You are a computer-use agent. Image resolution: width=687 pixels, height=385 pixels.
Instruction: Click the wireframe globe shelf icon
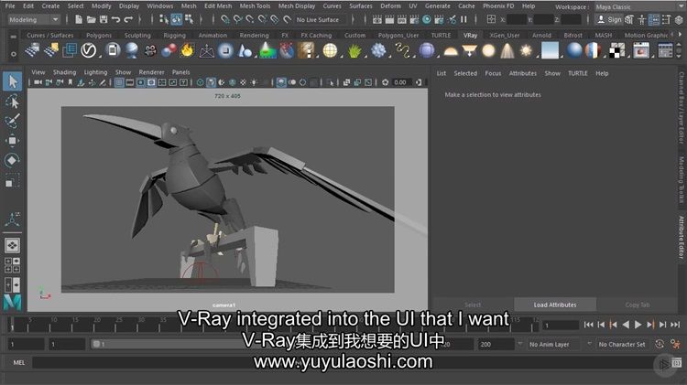pos(330,50)
